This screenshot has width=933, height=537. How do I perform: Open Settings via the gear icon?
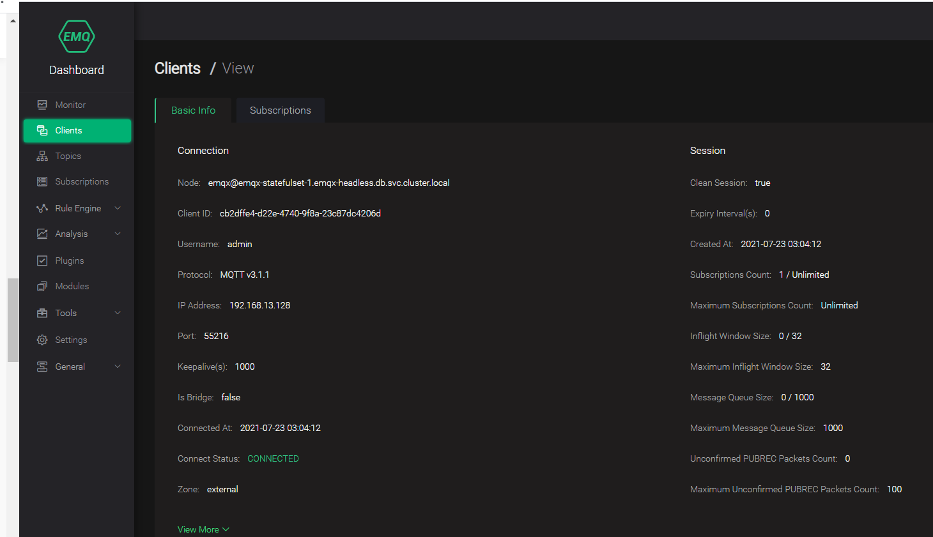[42, 340]
